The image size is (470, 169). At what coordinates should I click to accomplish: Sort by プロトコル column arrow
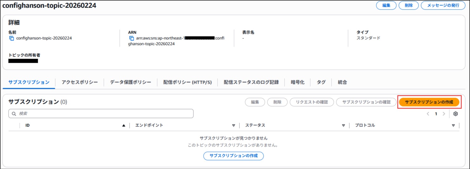[453, 126]
